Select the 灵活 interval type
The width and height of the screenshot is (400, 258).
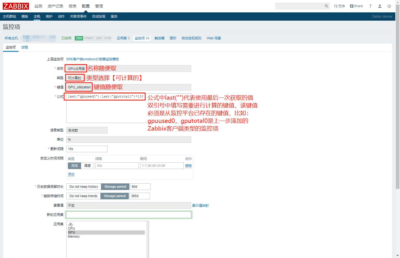[74, 166]
